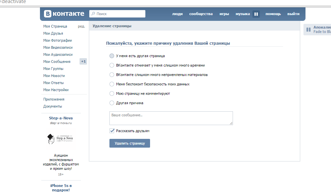Click the search magnifier icon
Image resolution: width=331 pixels, height=192 pixels.
tap(93, 14)
